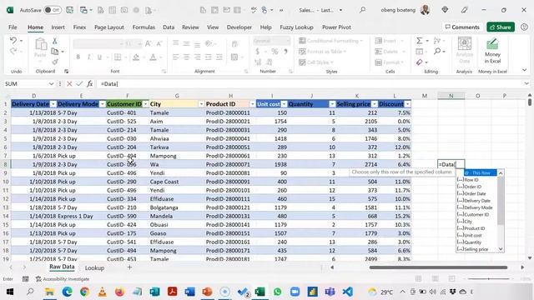Switch to the Lookup sheet tab
This screenshot has width=534, height=300.
[94, 267]
